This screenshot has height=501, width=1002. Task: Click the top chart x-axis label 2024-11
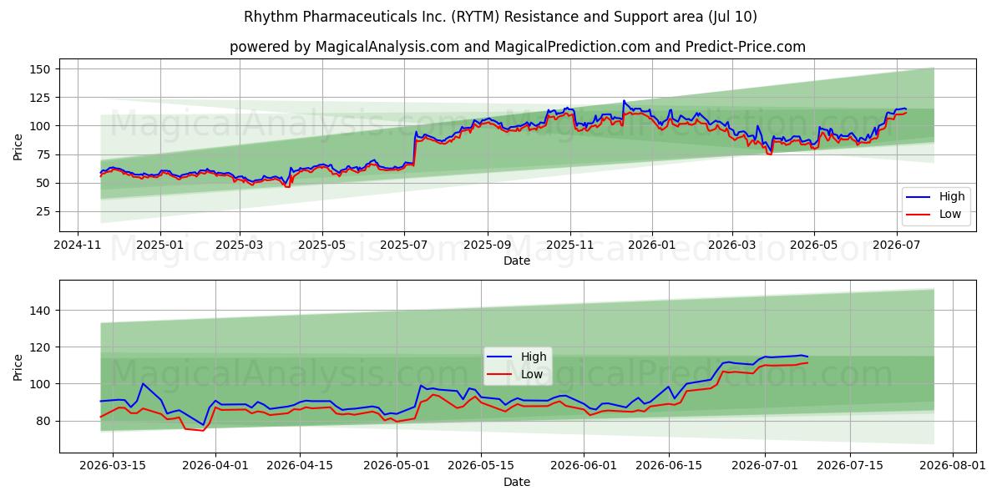point(78,245)
